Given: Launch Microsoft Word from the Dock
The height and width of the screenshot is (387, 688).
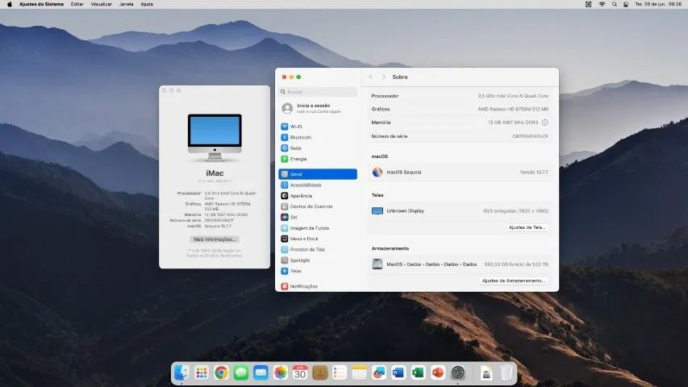Looking at the screenshot, I should [x=398, y=372].
